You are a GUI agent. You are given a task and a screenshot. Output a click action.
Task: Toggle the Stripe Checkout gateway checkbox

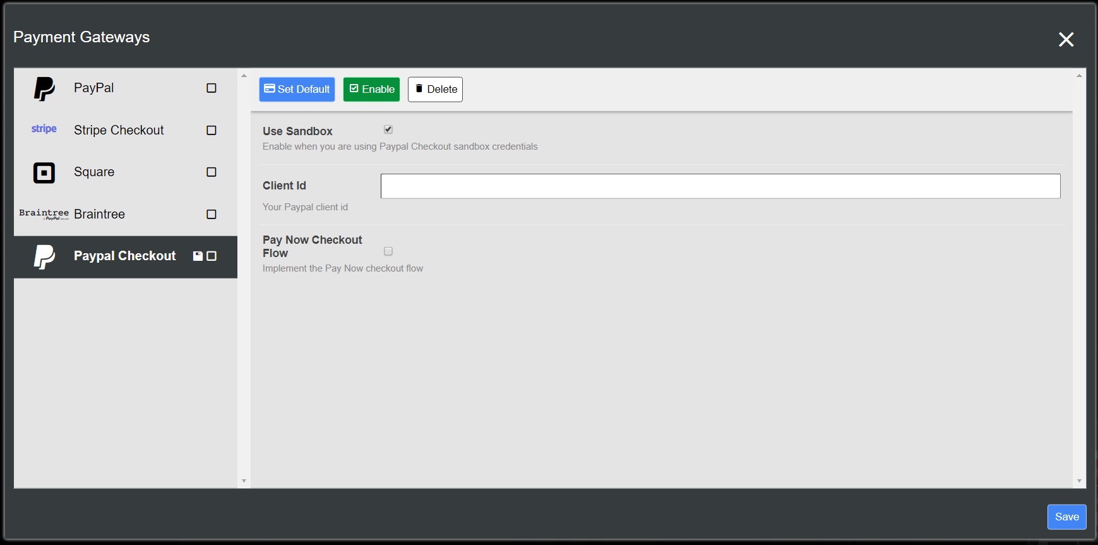212,130
